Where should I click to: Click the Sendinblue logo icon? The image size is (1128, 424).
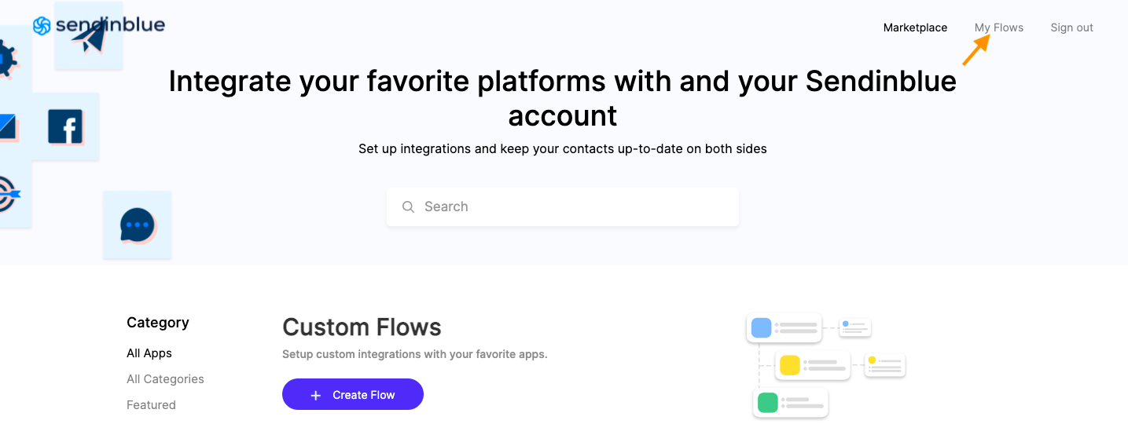click(x=42, y=26)
